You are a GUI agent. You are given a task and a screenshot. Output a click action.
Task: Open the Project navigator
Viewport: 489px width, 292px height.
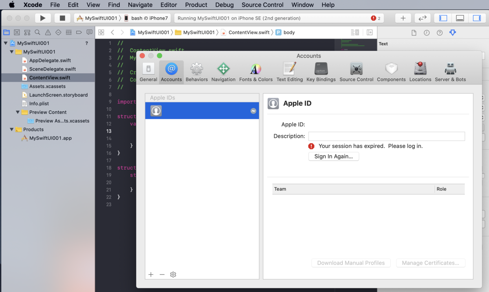click(x=6, y=32)
